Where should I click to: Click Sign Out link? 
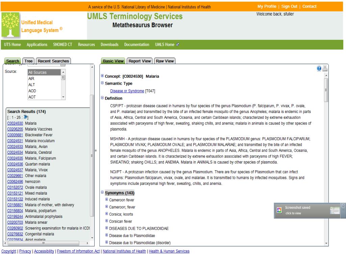[x=289, y=6]
